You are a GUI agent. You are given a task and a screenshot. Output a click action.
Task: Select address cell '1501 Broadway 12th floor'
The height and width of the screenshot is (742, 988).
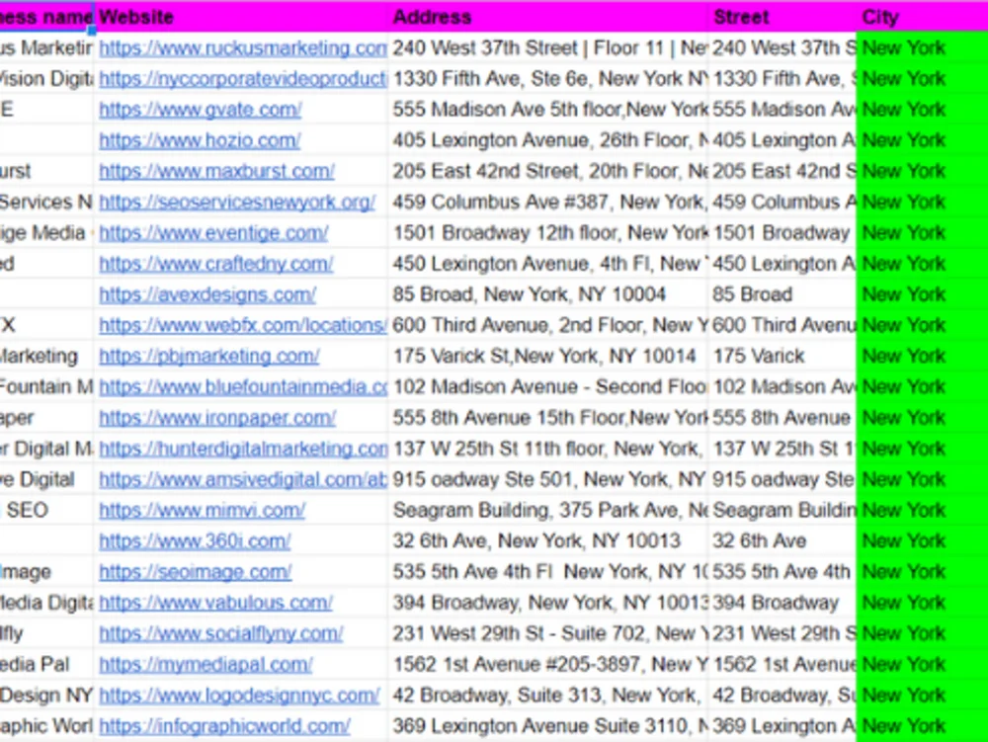click(548, 233)
